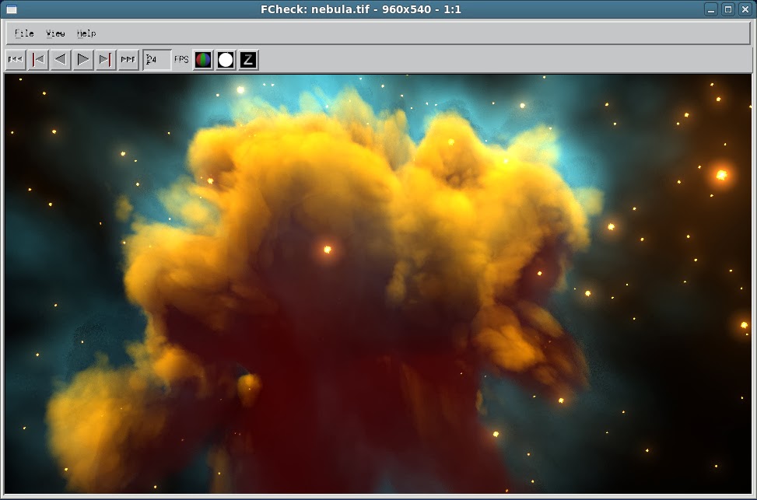Click the 24 FPS input field

point(157,60)
